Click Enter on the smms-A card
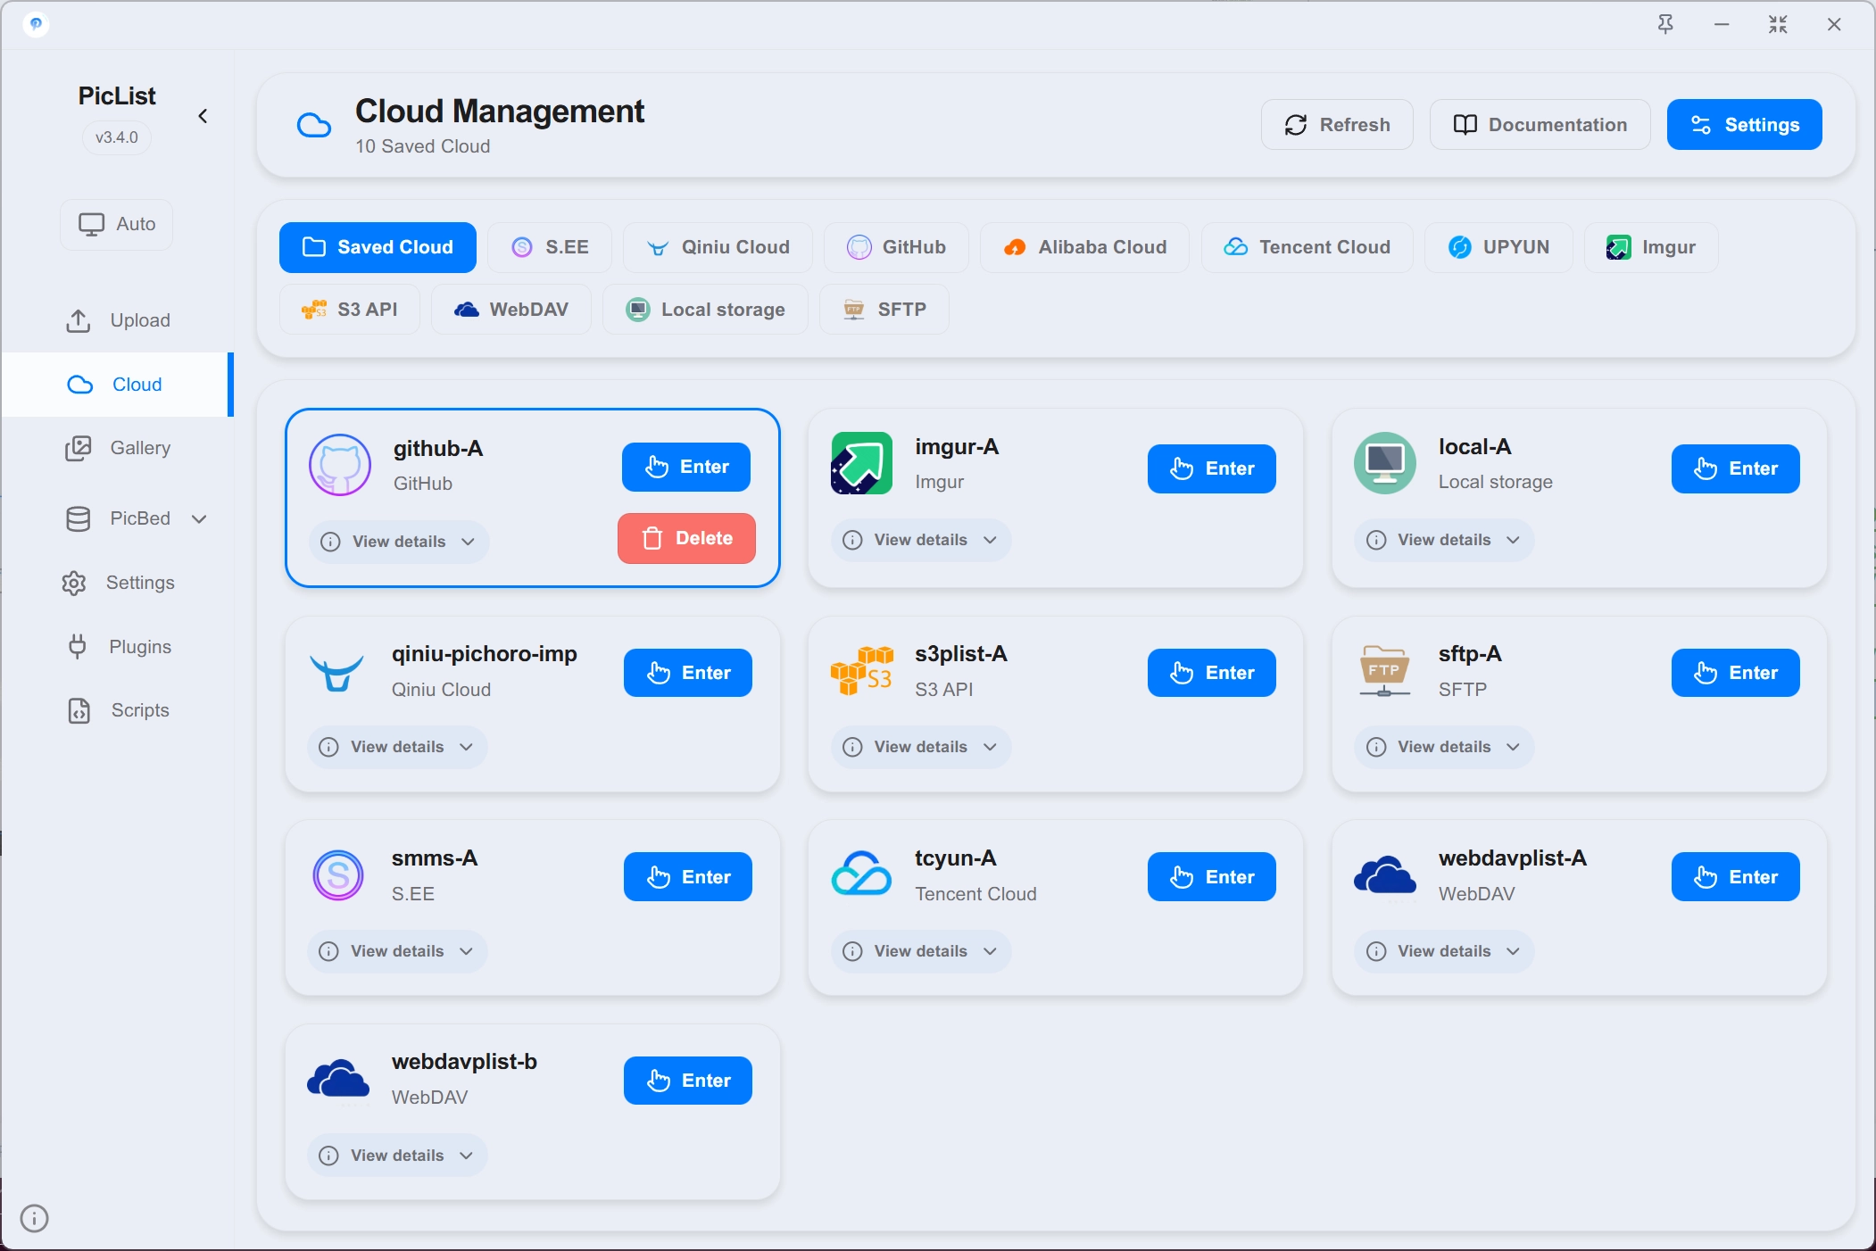This screenshot has width=1876, height=1251. (x=688, y=877)
